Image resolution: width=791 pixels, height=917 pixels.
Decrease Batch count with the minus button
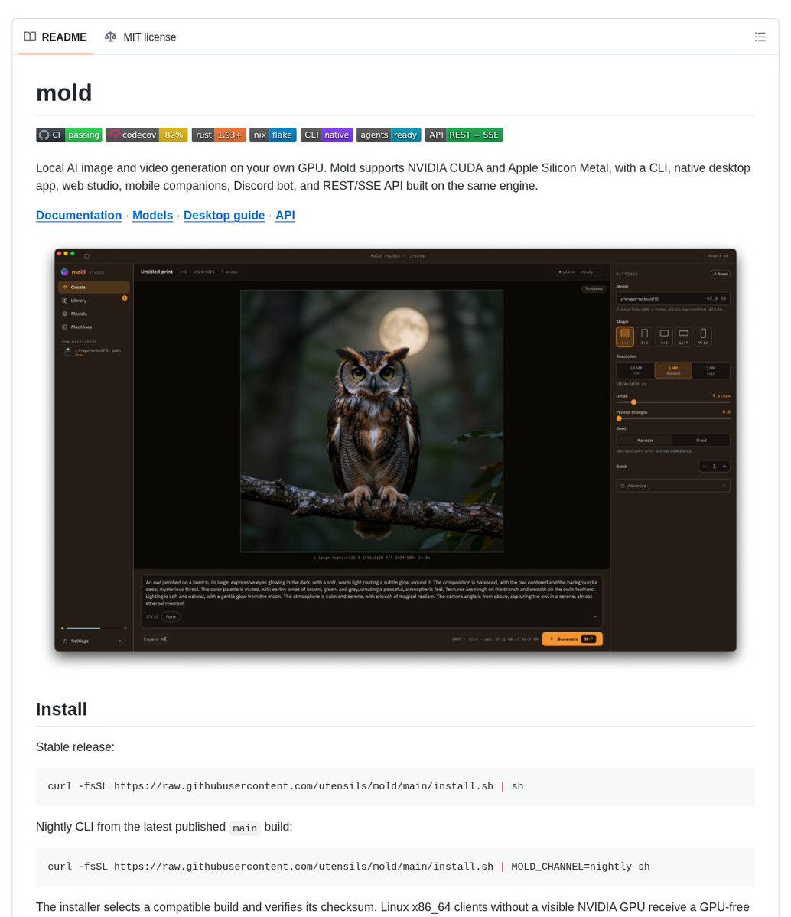(x=705, y=466)
